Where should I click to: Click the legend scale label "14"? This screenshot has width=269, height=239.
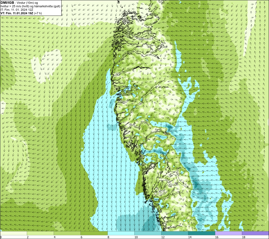(190, 237)
